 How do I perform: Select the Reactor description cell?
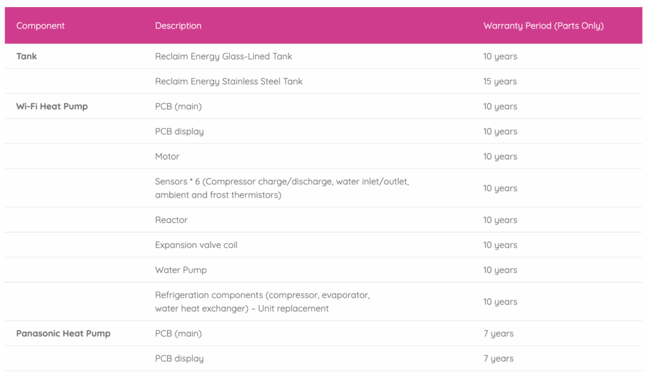[x=171, y=220]
